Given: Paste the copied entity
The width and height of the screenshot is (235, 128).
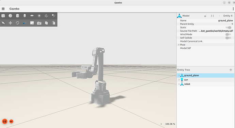Looking at the screenshot, I should coord(53,23).
